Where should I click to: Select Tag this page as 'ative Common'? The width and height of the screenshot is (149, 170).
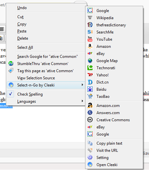pyautogui.click(x=45, y=71)
